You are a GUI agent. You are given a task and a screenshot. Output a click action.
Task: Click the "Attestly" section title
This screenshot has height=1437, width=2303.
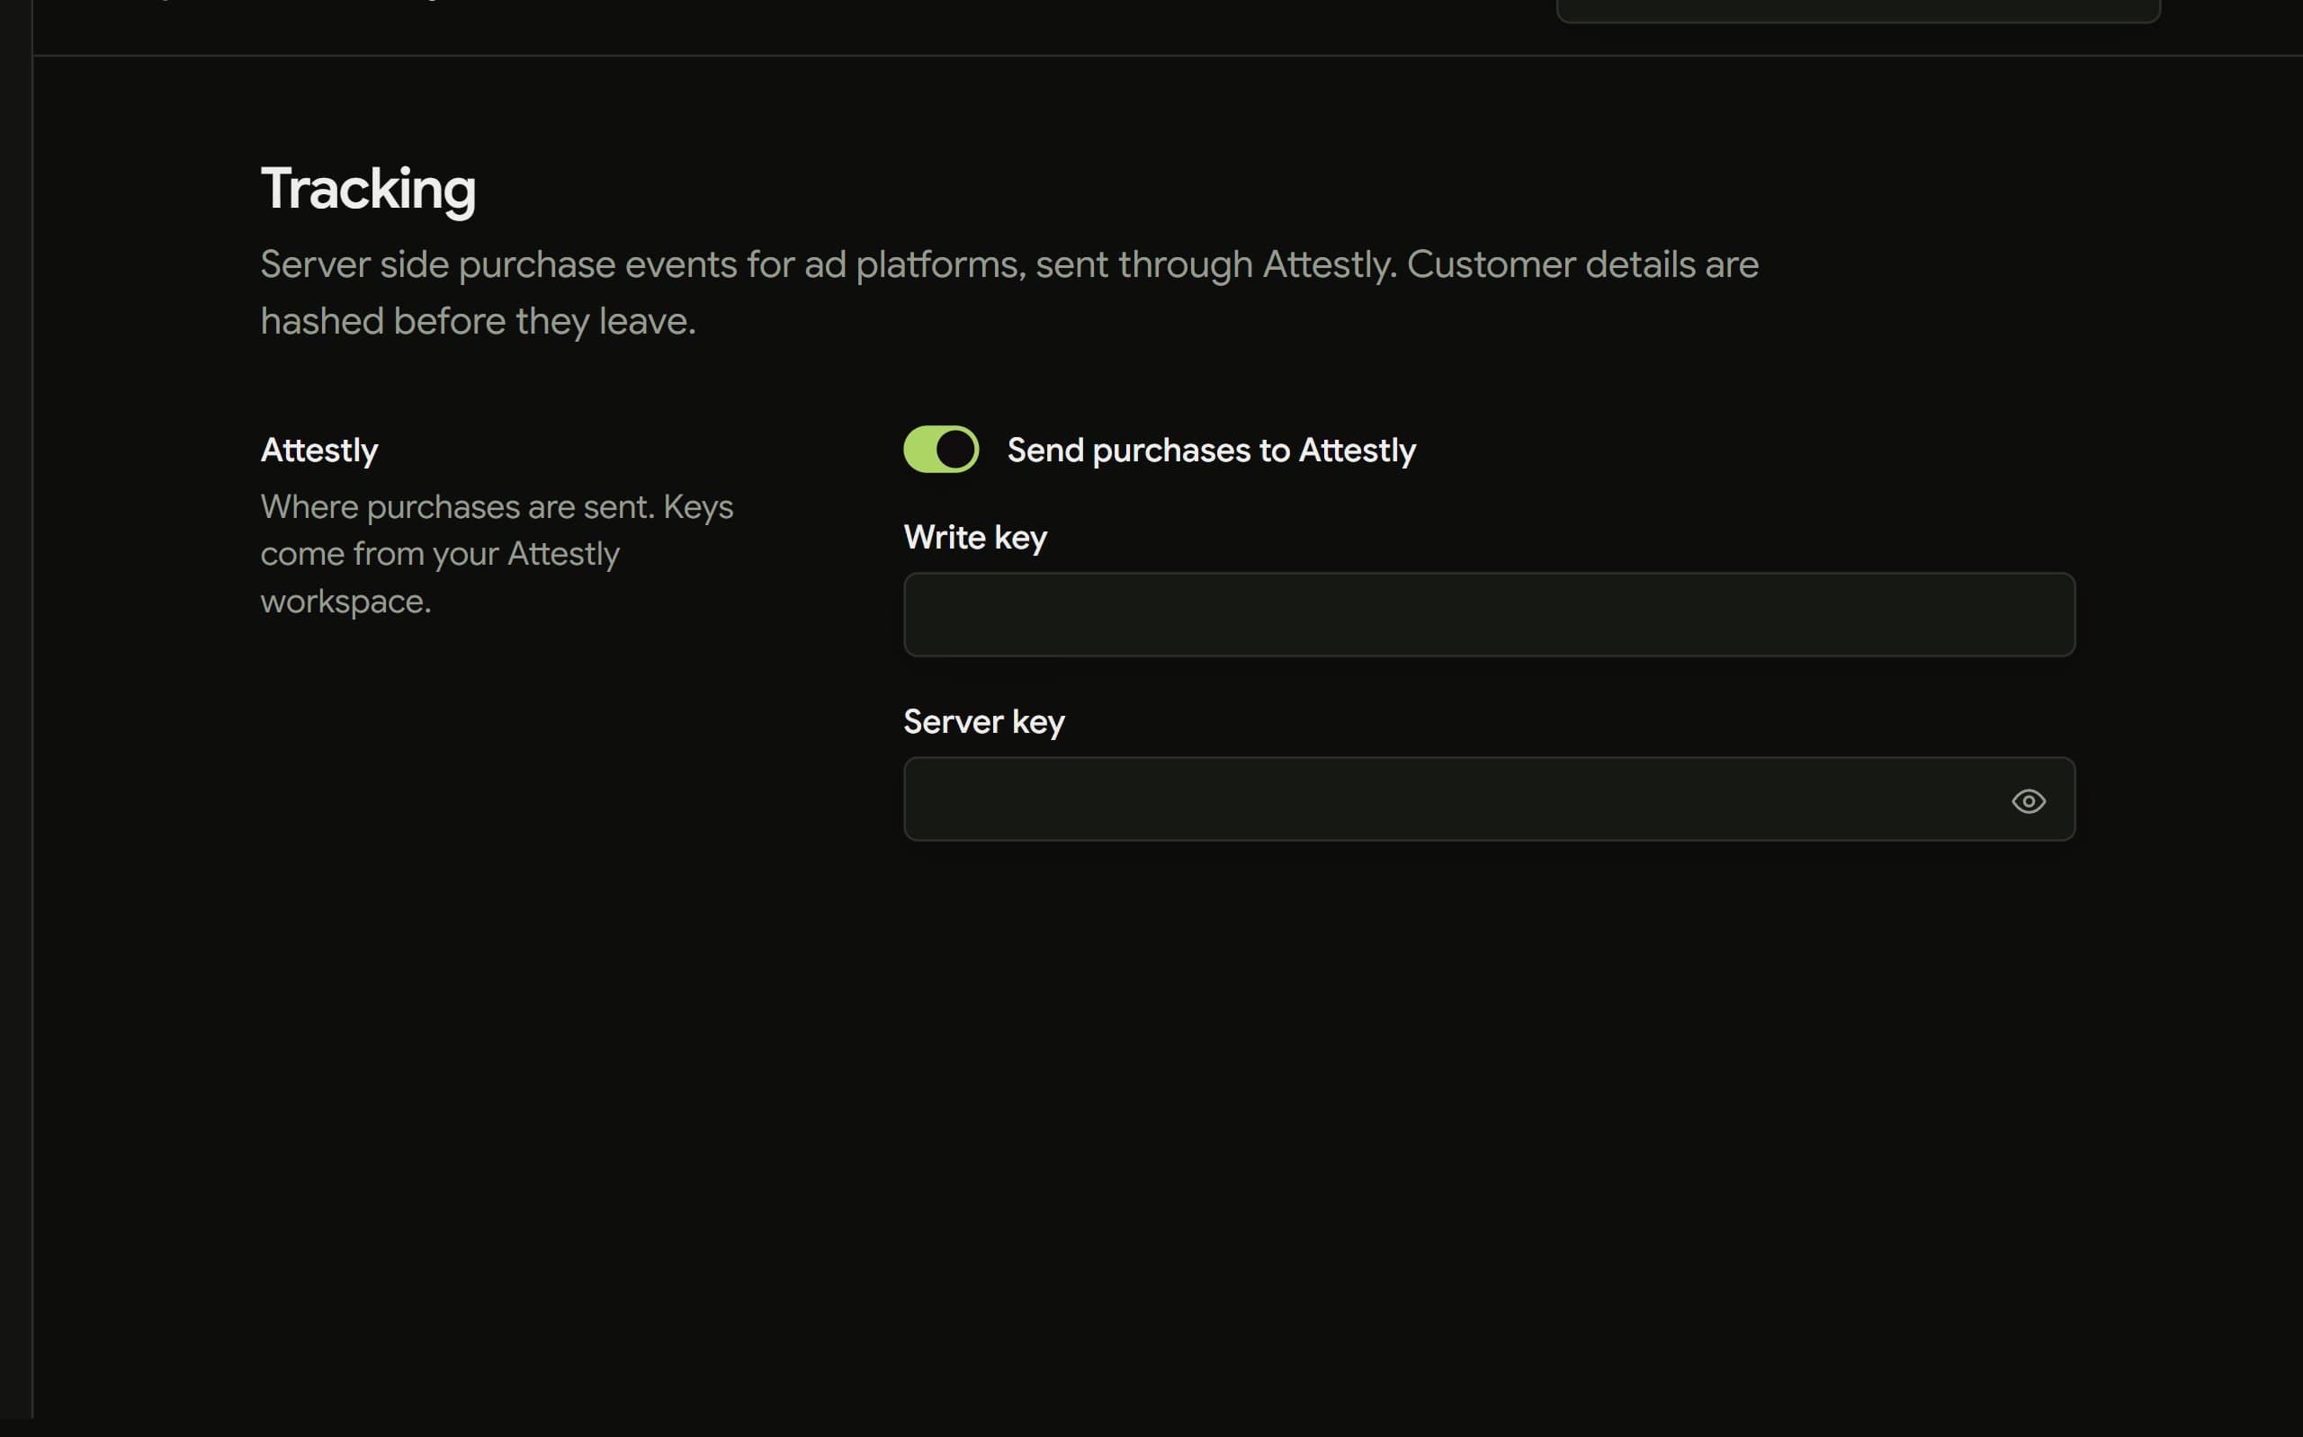319,451
